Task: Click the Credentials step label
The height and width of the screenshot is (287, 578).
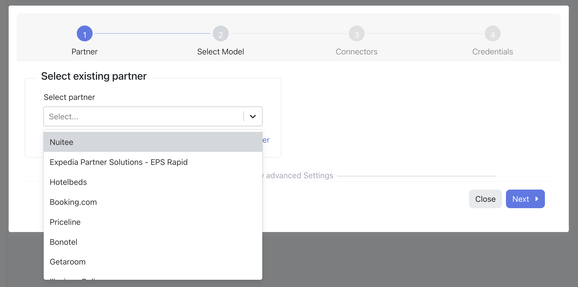Action: (493, 52)
